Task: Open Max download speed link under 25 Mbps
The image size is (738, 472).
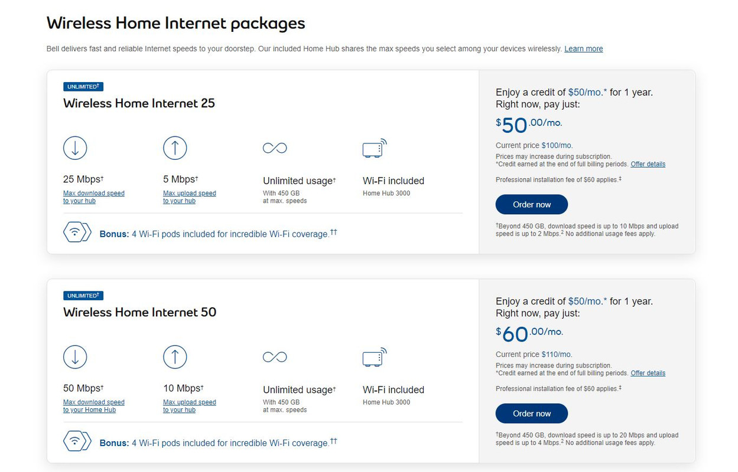Action: pyautogui.click(x=94, y=197)
